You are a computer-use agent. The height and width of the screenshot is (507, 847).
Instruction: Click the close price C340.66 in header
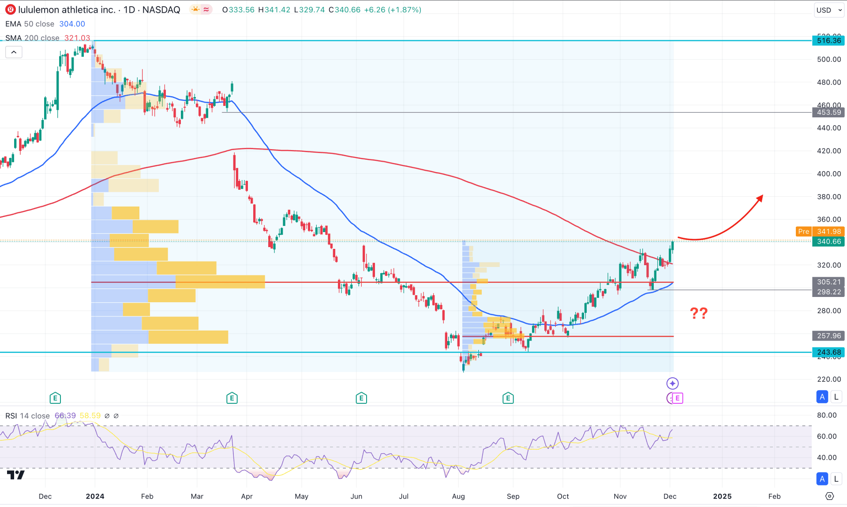(345, 10)
